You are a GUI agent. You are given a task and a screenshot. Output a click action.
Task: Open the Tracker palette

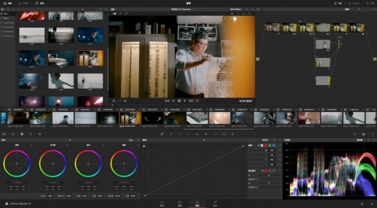point(188,134)
